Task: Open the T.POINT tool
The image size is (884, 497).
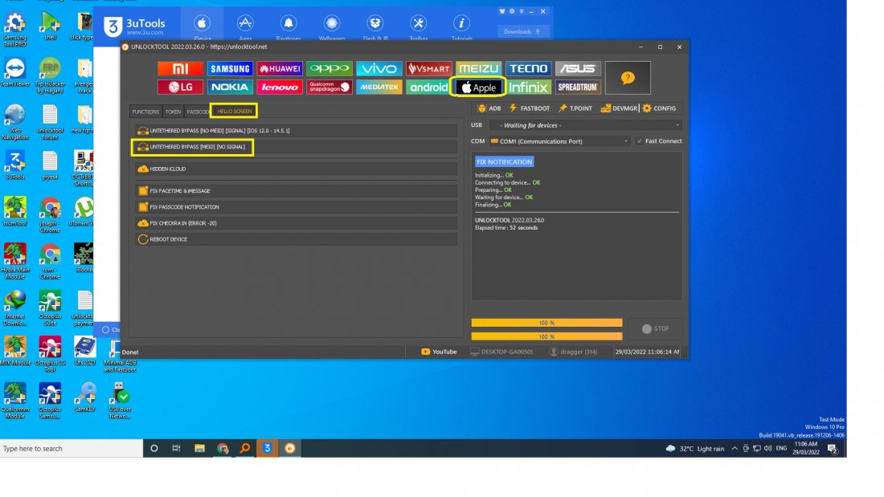Action: (x=575, y=108)
